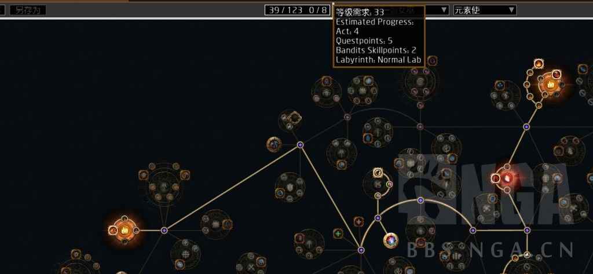Click the 39 / 123 points counter
The height and width of the screenshot is (274, 593).
pyautogui.click(x=285, y=10)
